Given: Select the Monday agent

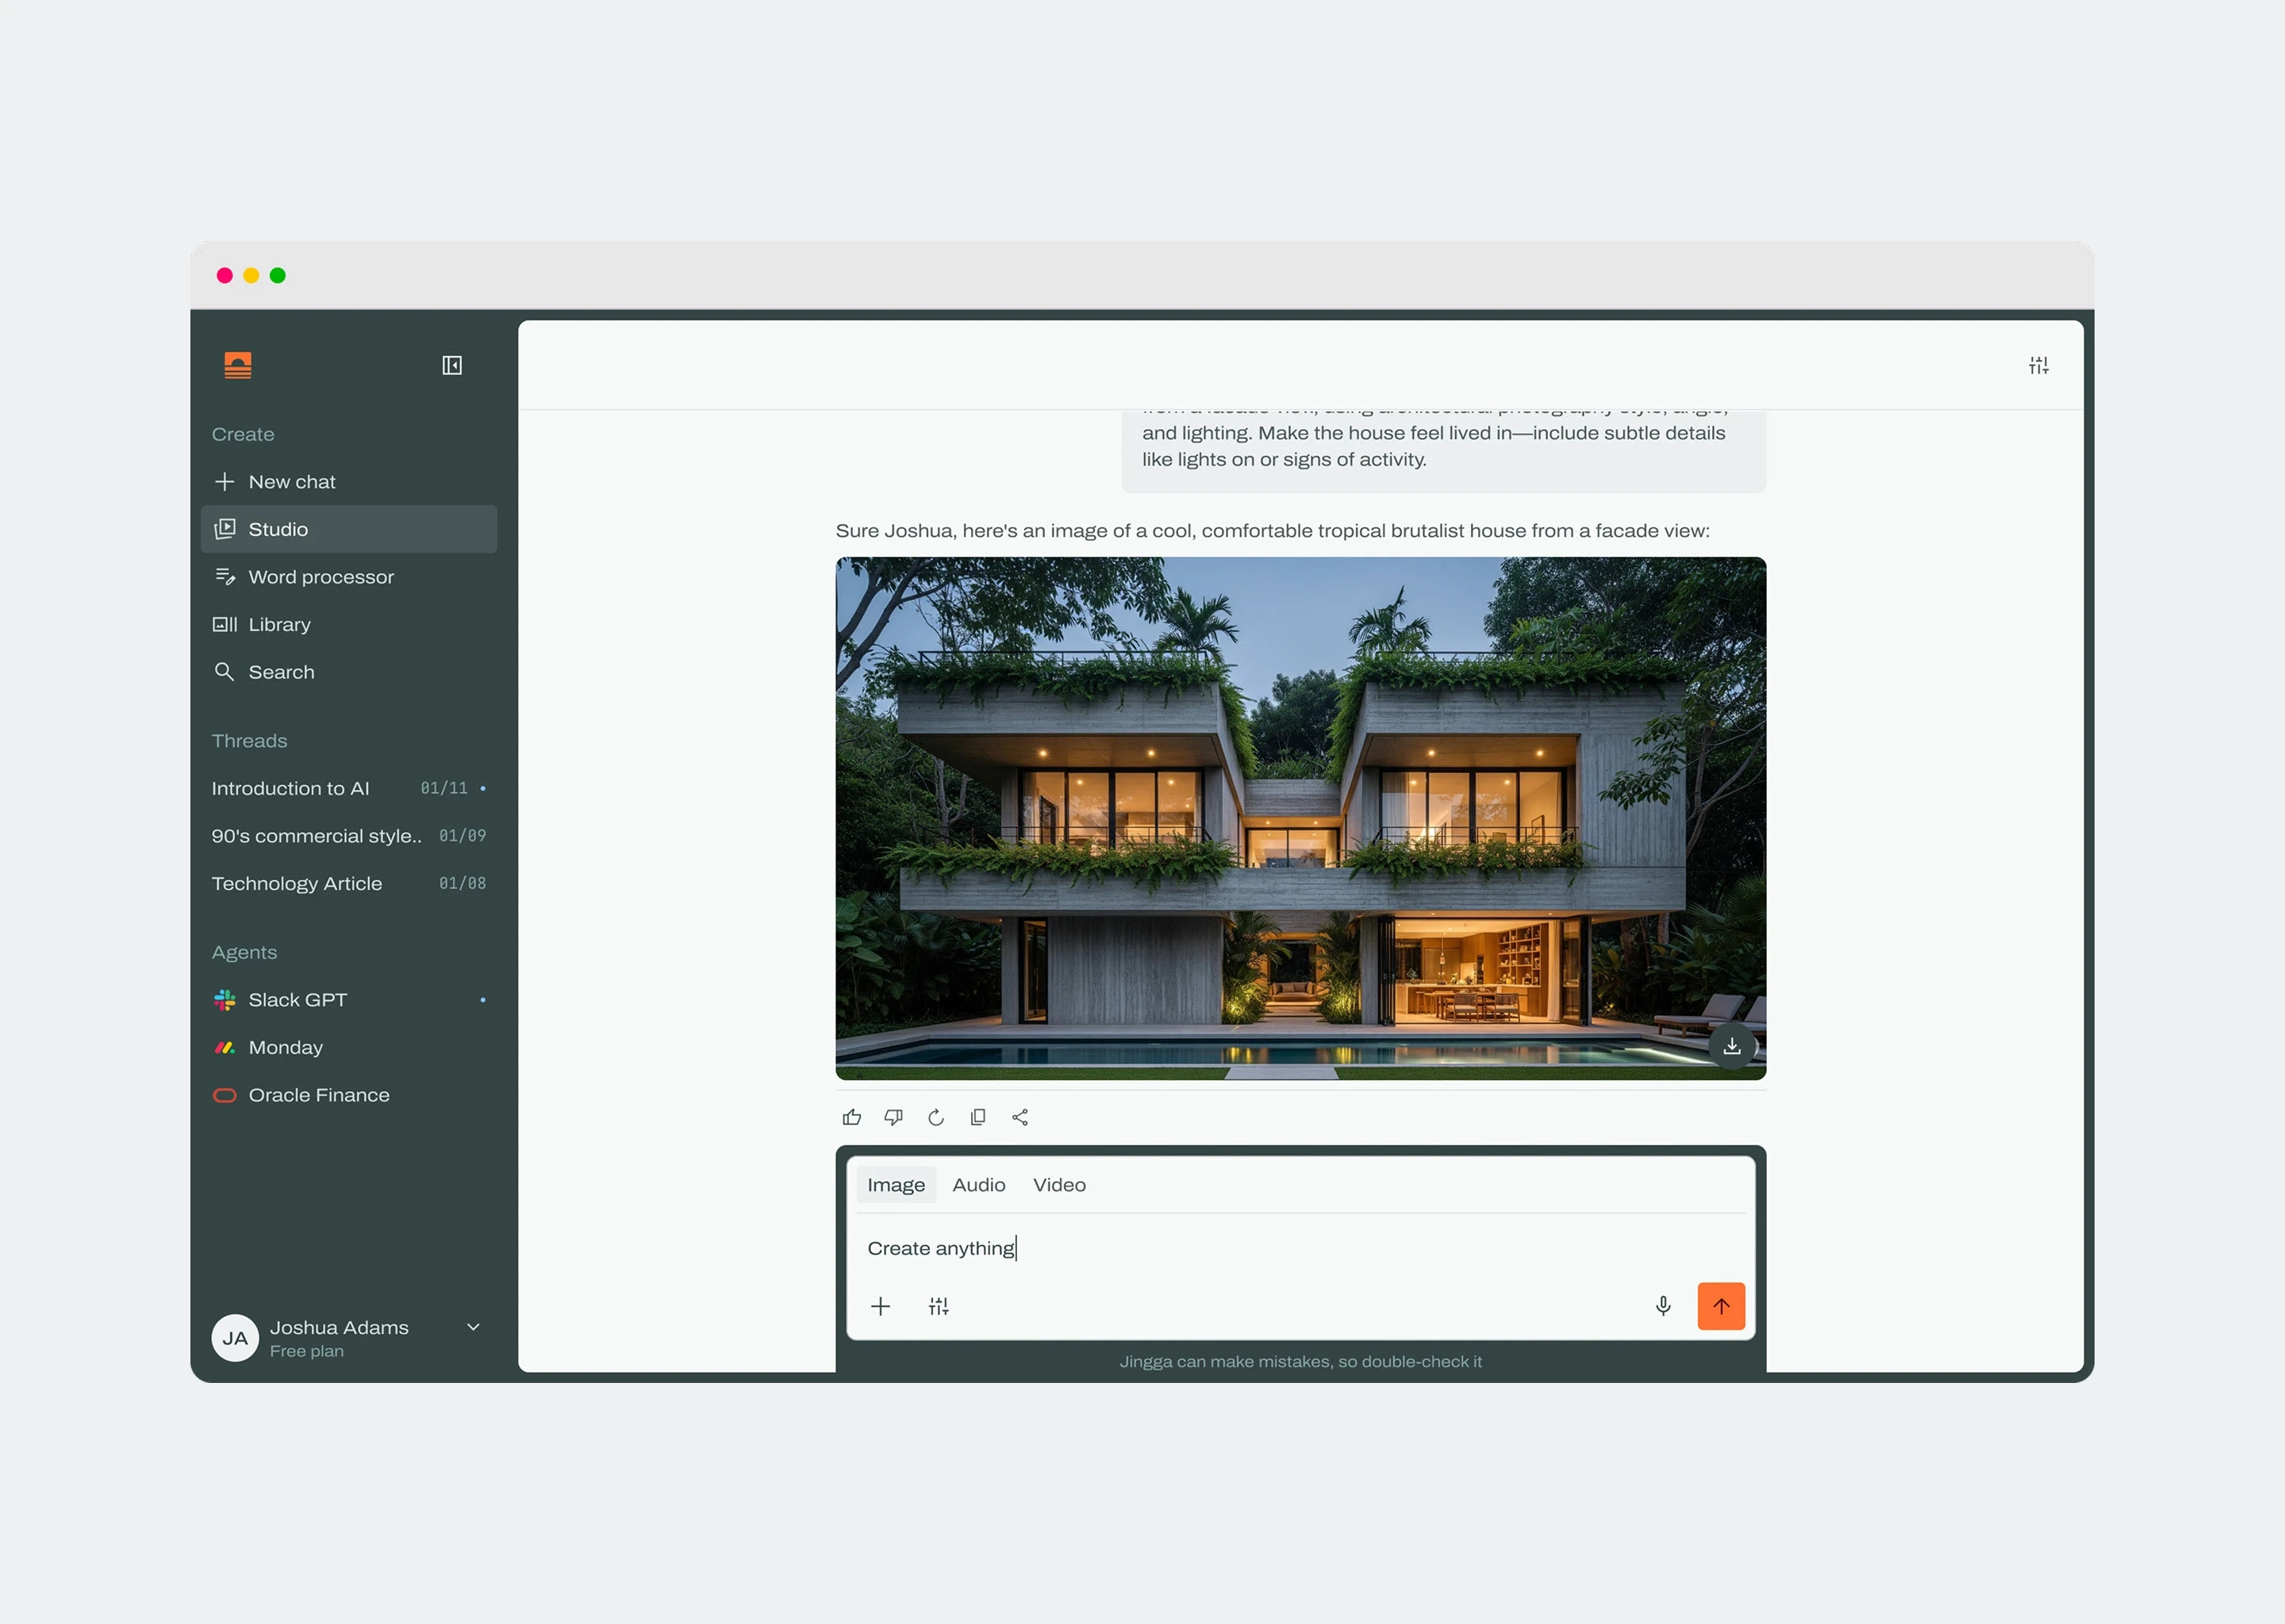Looking at the screenshot, I should coord(348,1047).
